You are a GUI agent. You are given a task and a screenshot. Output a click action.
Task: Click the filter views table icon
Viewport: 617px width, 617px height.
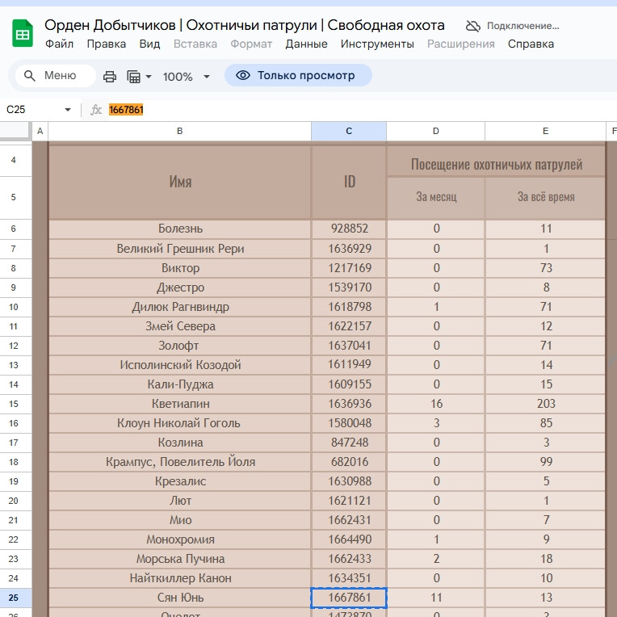tap(134, 77)
